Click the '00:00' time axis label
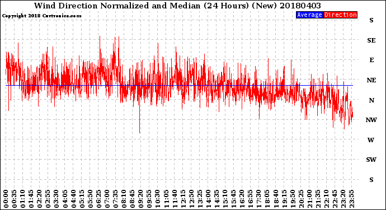 pyautogui.click(x=6, y=199)
